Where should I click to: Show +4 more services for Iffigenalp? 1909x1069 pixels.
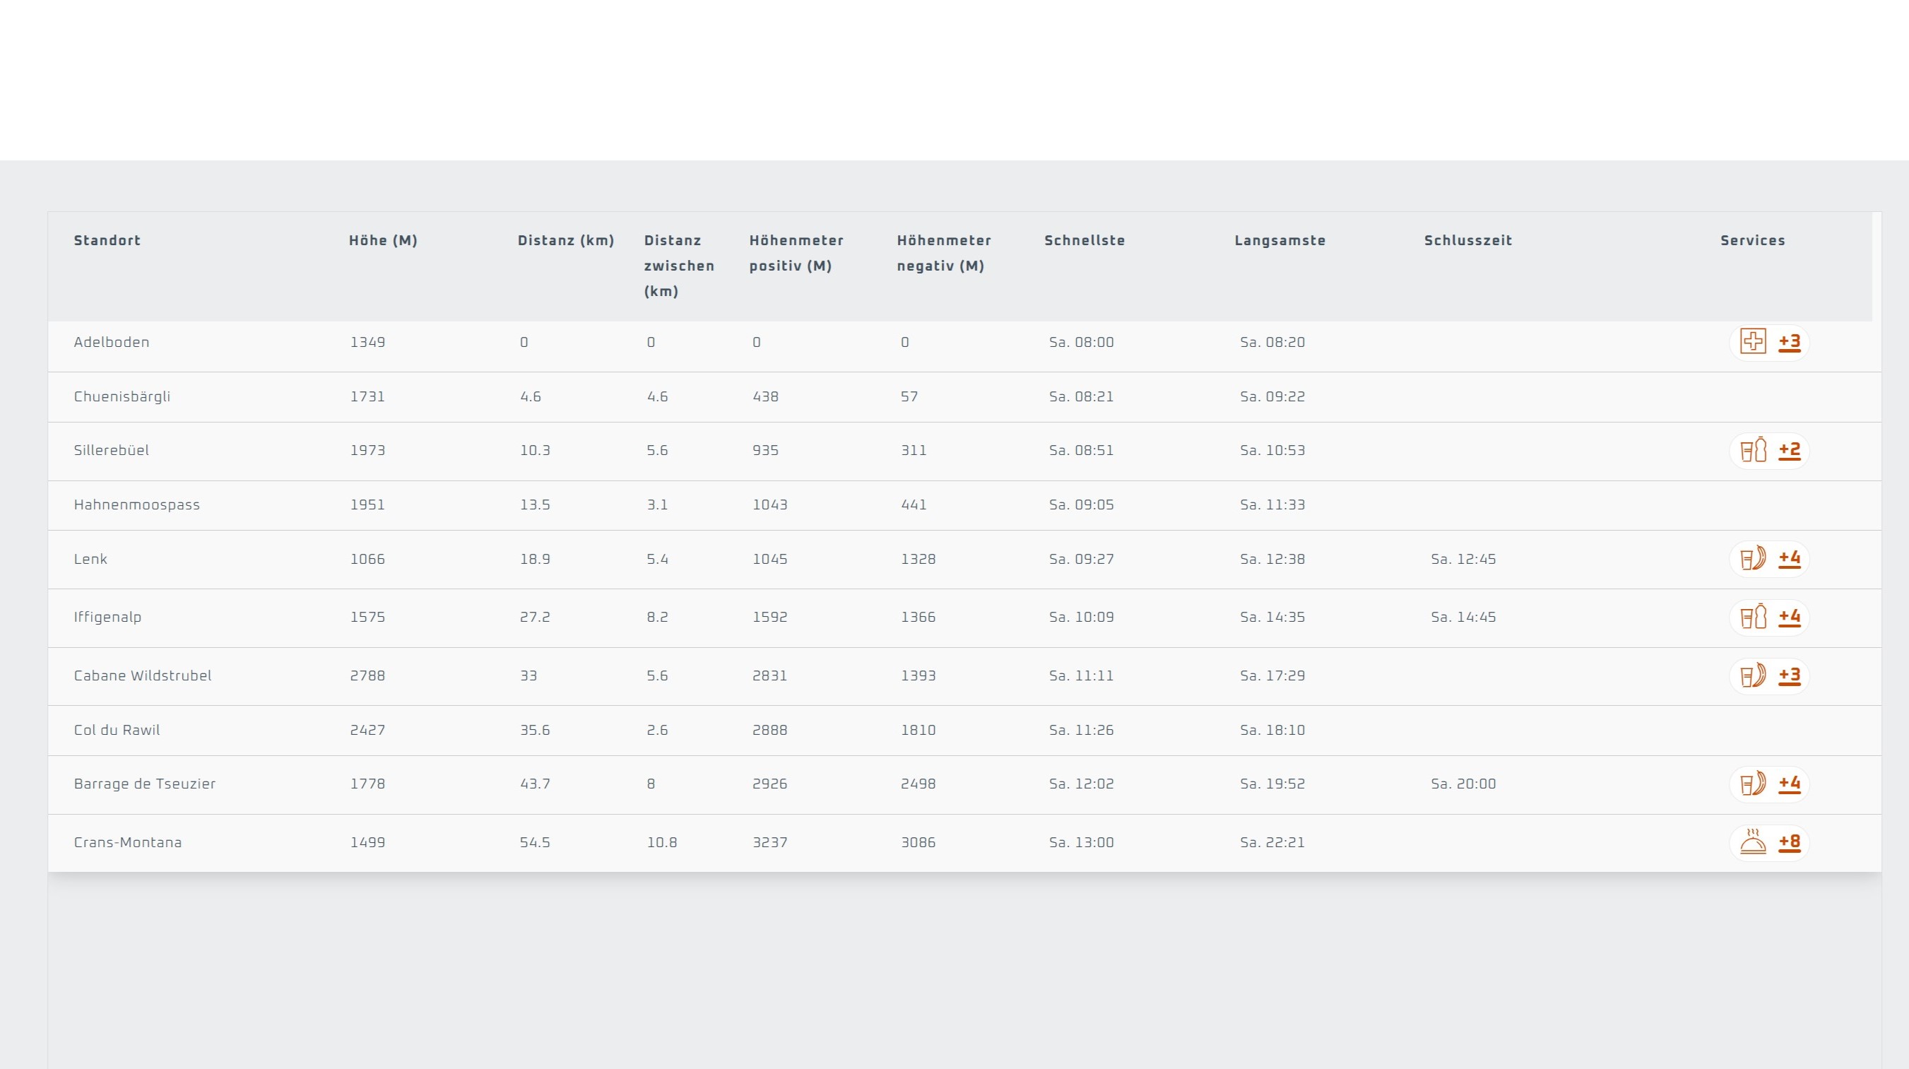(x=1789, y=617)
